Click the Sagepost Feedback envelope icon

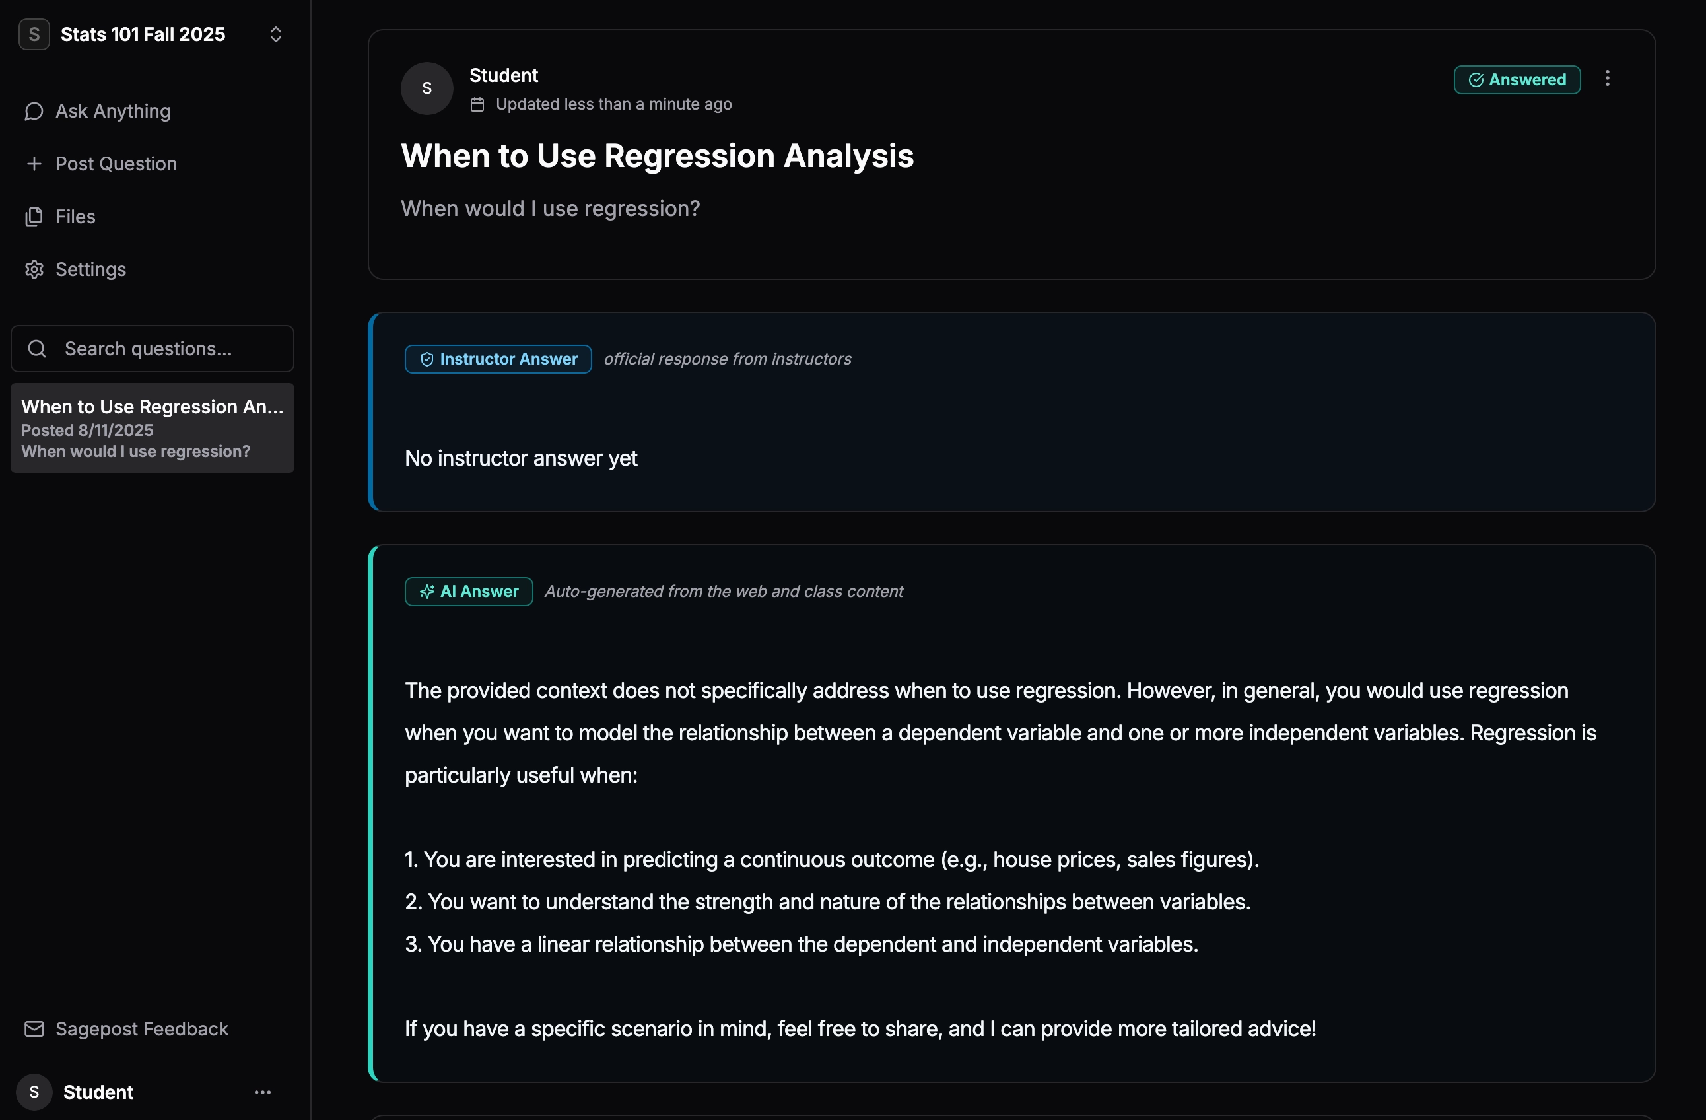tap(33, 1029)
